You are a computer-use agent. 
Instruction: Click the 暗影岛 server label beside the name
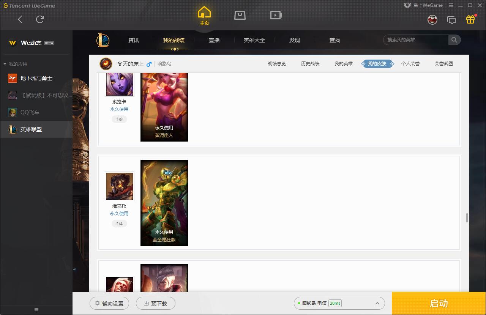(164, 64)
